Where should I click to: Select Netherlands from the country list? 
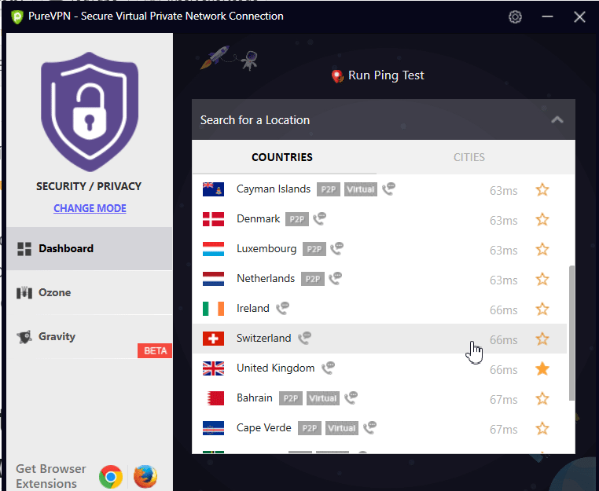pos(380,279)
